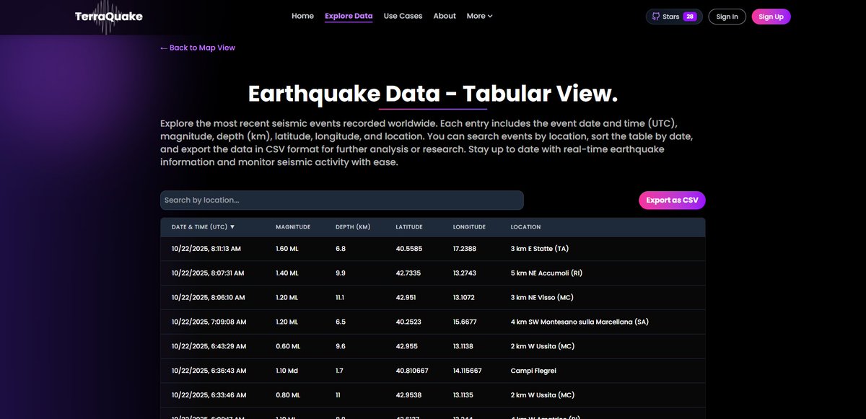Screen dimensions: 866x419
Task: Click the Sign Up button
Action: tap(771, 16)
